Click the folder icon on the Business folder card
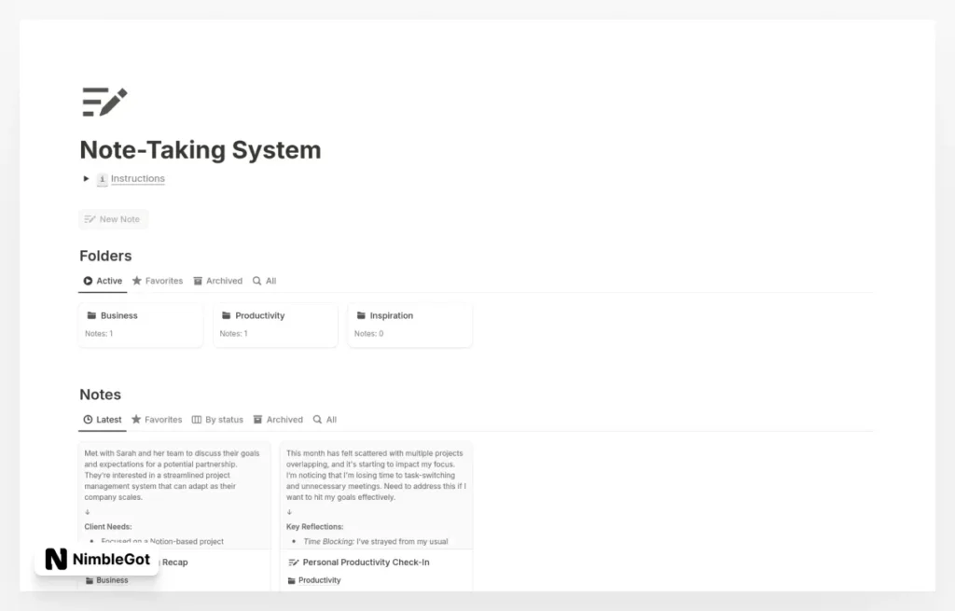This screenshot has width=955, height=611. tap(92, 314)
